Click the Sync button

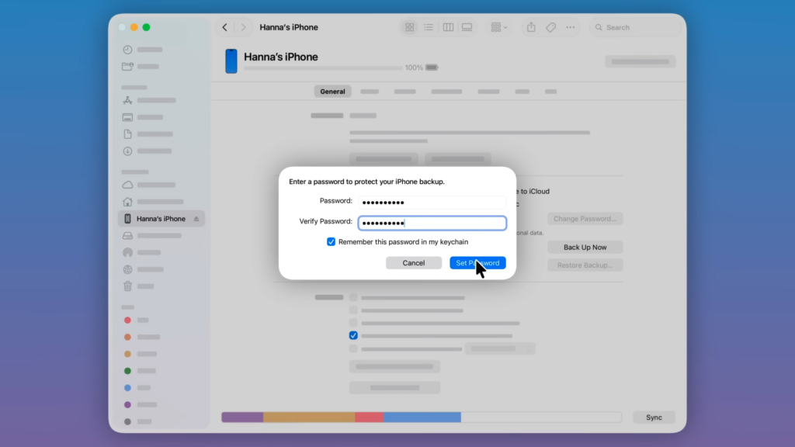coord(654,417)
